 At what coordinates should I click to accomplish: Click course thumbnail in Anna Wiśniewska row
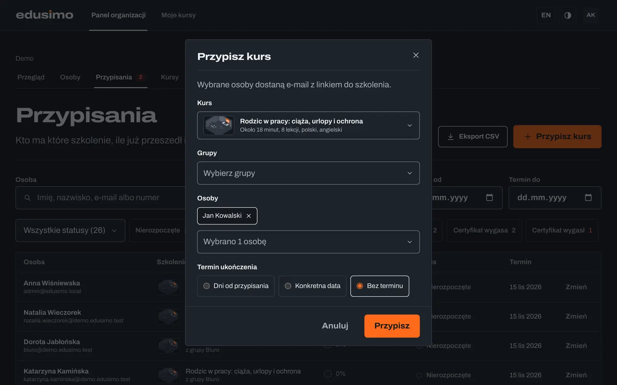169,287
